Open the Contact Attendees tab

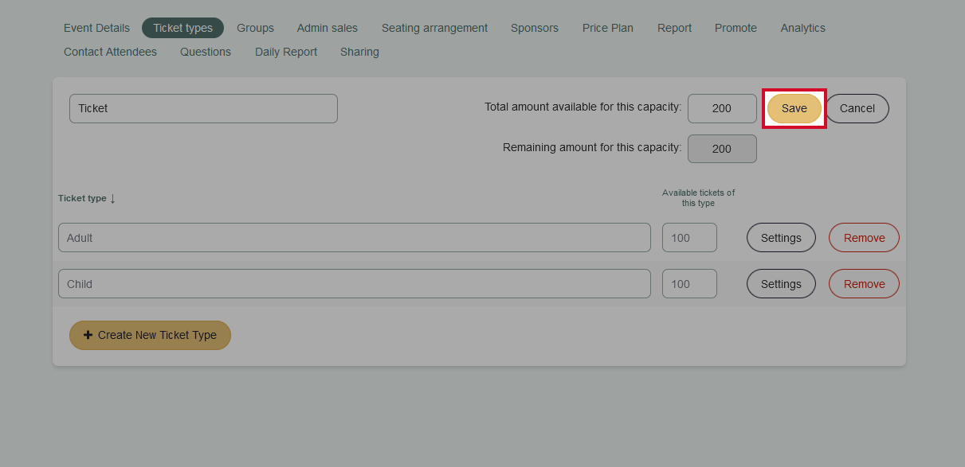pyautogui.click(x=110, y=52)
